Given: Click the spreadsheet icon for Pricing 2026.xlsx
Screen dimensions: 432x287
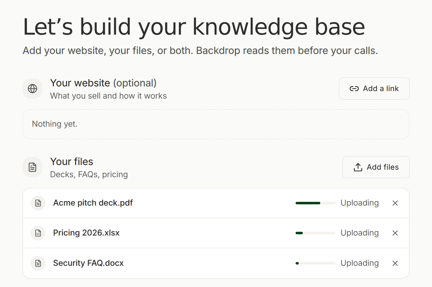Looking at the screenshot, I should pos(38,233).
